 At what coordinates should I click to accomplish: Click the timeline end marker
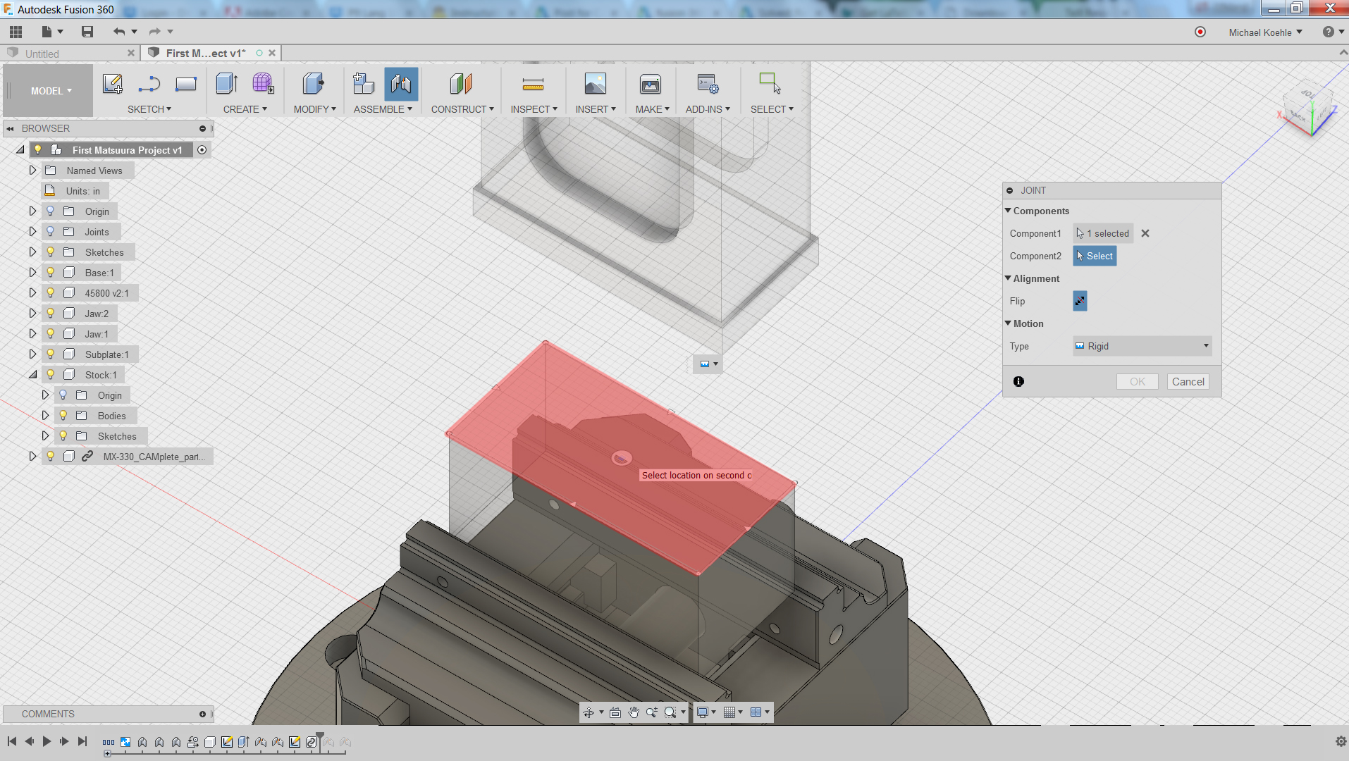(82, 741)
